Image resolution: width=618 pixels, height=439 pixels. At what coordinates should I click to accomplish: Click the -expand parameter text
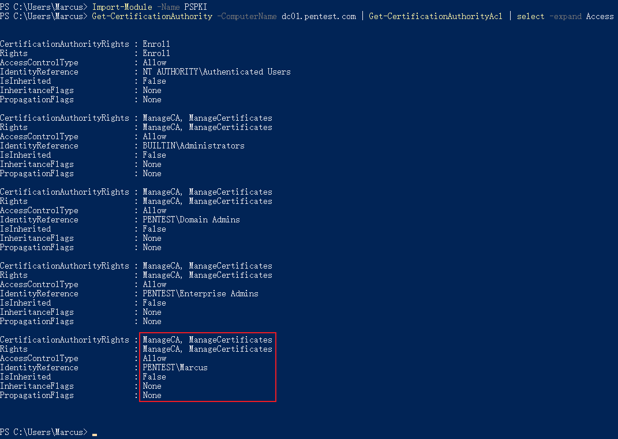pyautogui.click(x=565, y=16)
